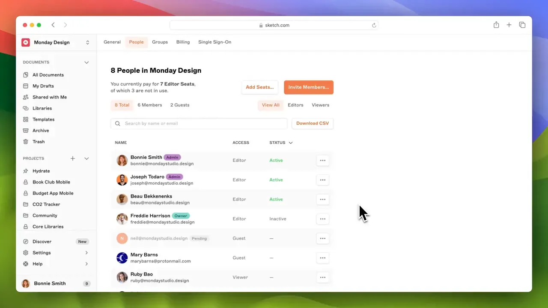This screenshot has width=548, height=308.
Task: Click the Discover compass icon
Action: coord(26,242)
